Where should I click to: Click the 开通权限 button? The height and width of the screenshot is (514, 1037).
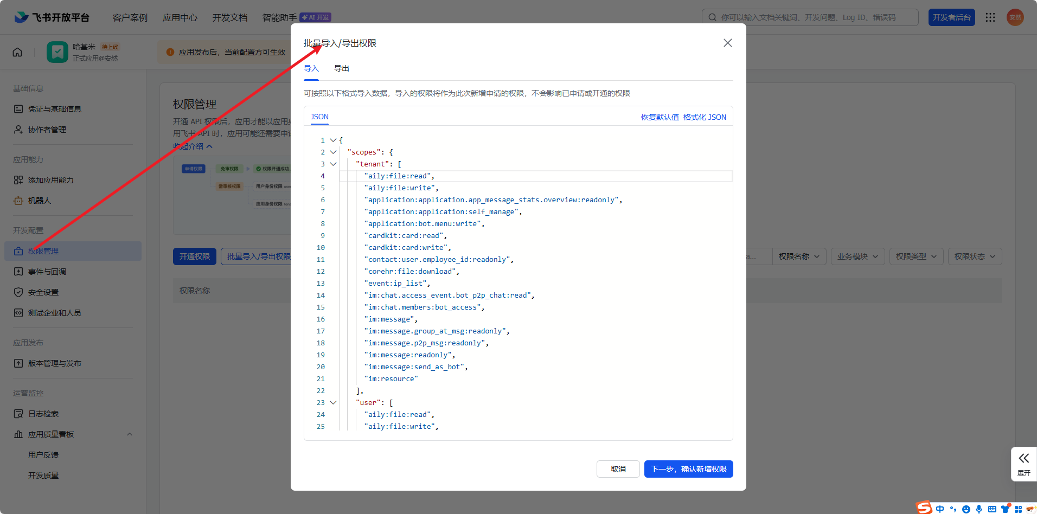195,256
